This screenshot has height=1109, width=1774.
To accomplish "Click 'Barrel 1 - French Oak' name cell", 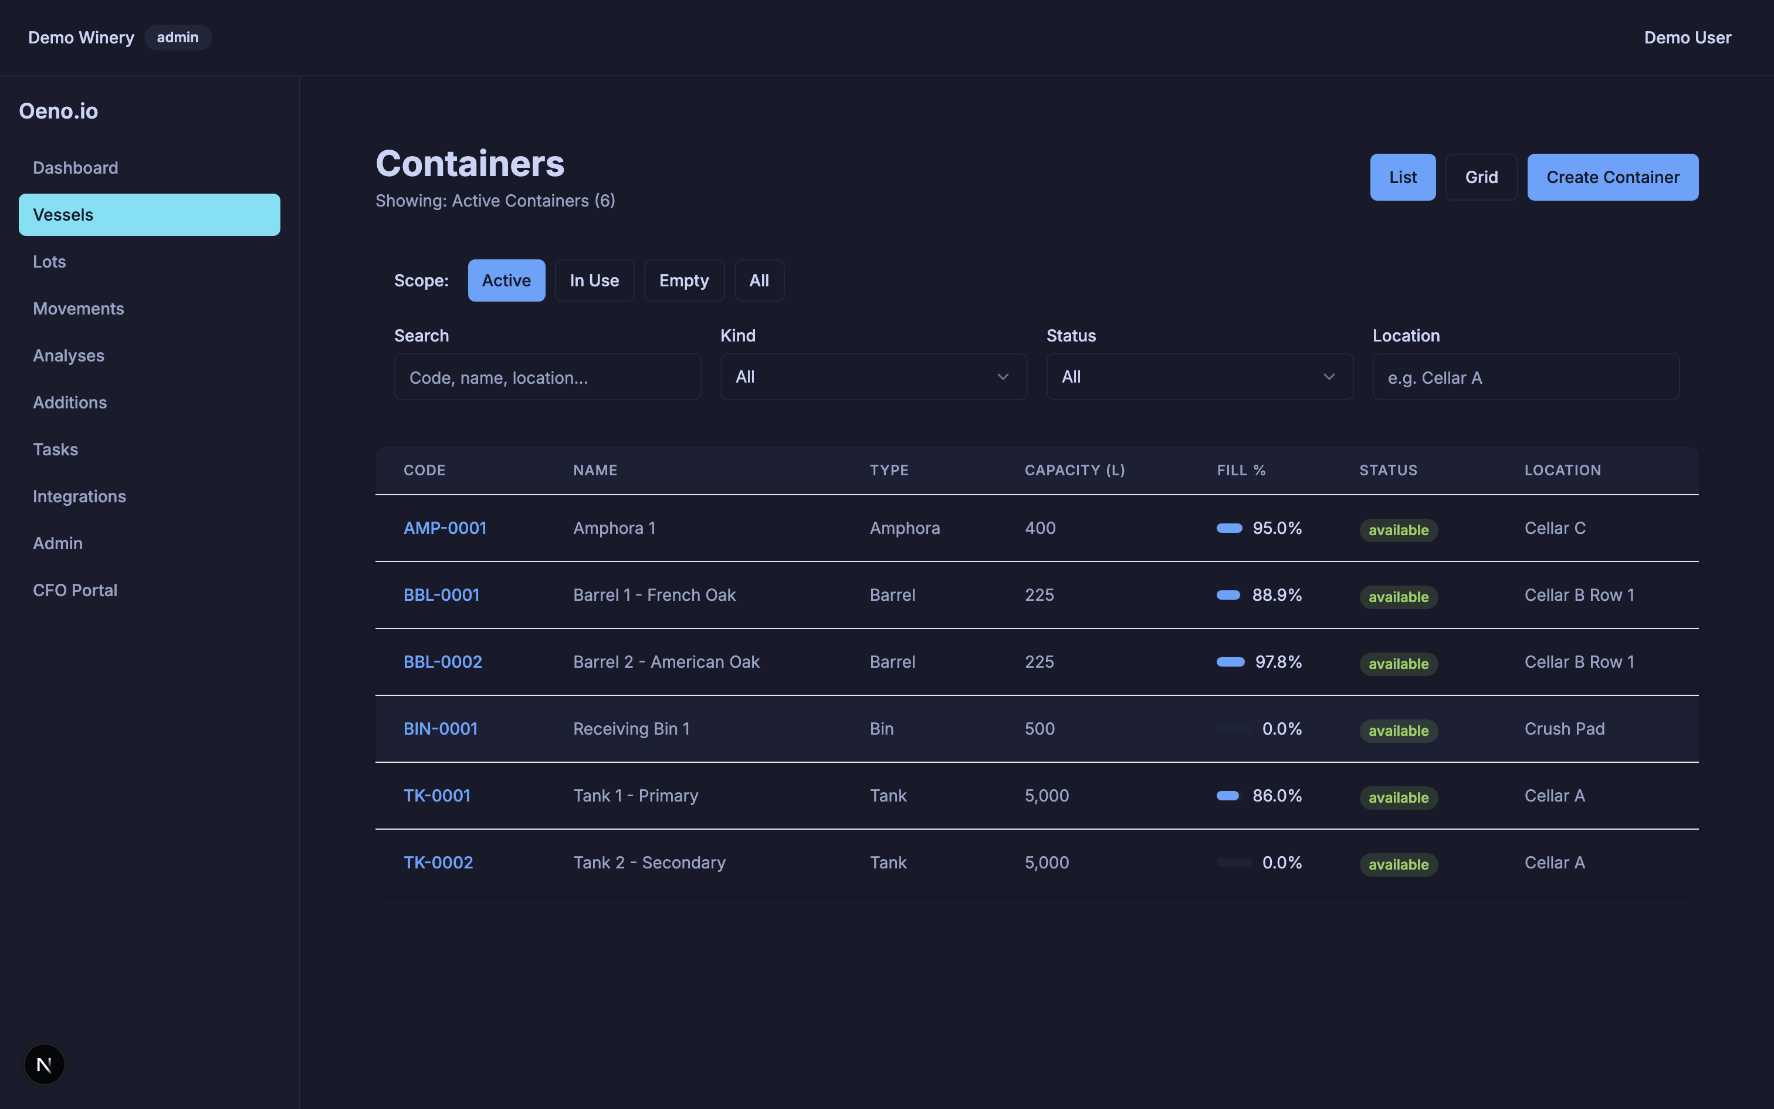I will pos(654,595).
